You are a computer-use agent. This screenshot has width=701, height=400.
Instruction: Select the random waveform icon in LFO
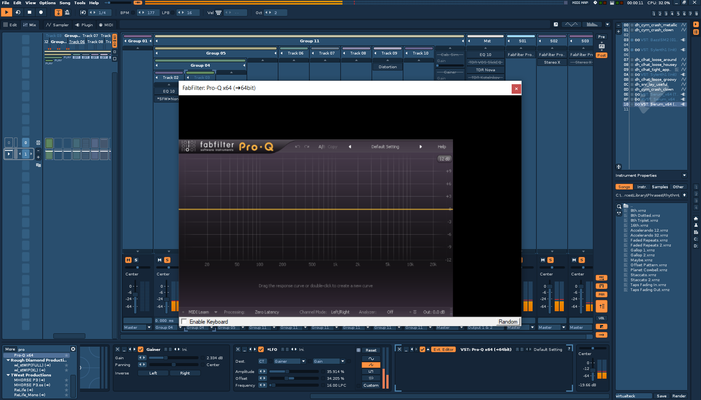point(371,378)
